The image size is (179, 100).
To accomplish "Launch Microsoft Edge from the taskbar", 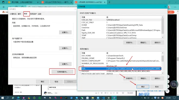I will [x=18, y=98].
